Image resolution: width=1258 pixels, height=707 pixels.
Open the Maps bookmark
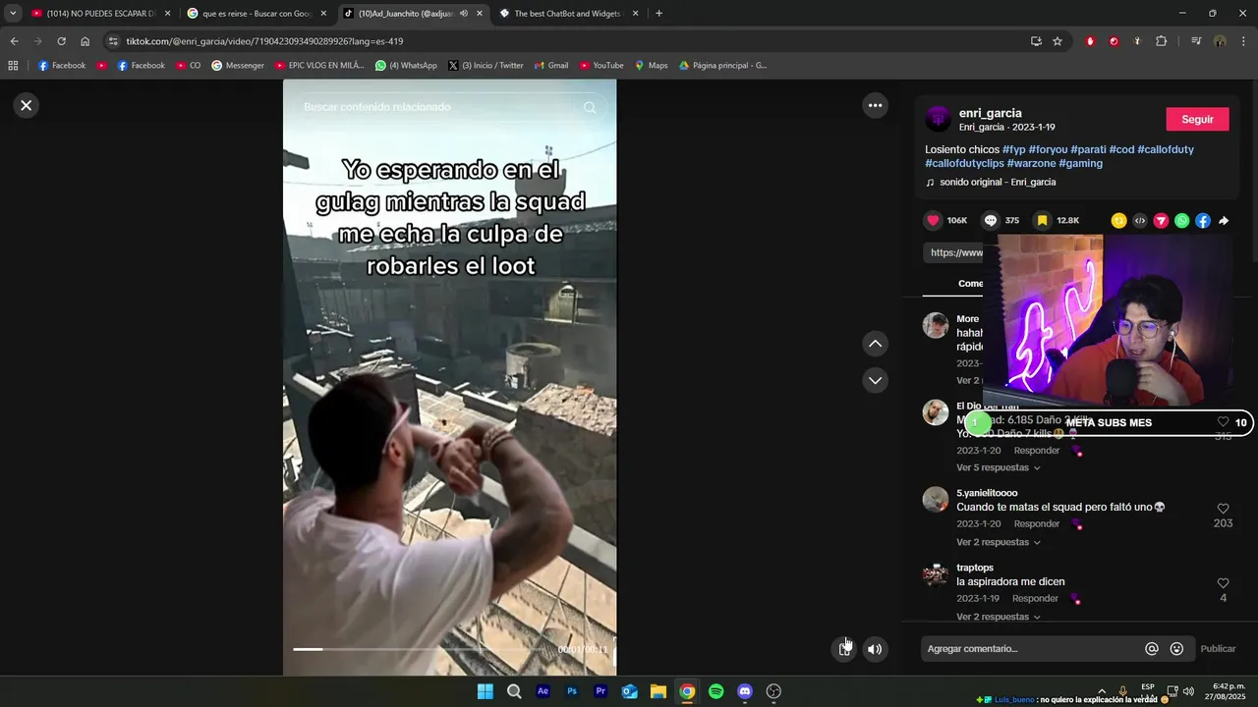[x=651, y=66]
